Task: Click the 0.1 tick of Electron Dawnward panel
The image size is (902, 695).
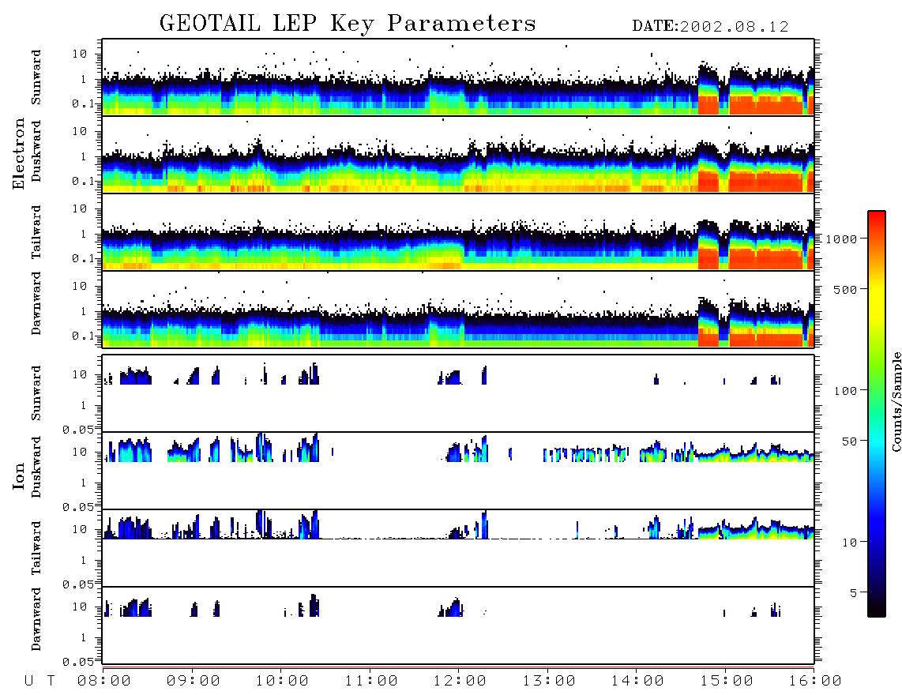Action: (x=83, y=336)
